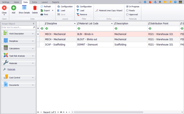Click the red Delete trash icon
Screen dimensions: 184x114
[x=35, y=8]
